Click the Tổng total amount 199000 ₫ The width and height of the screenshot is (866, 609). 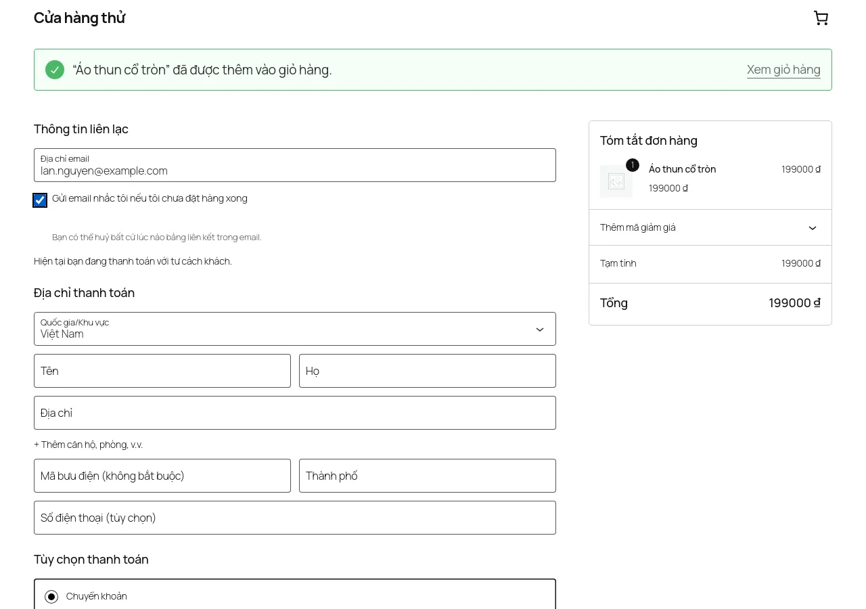click(794, 303)
